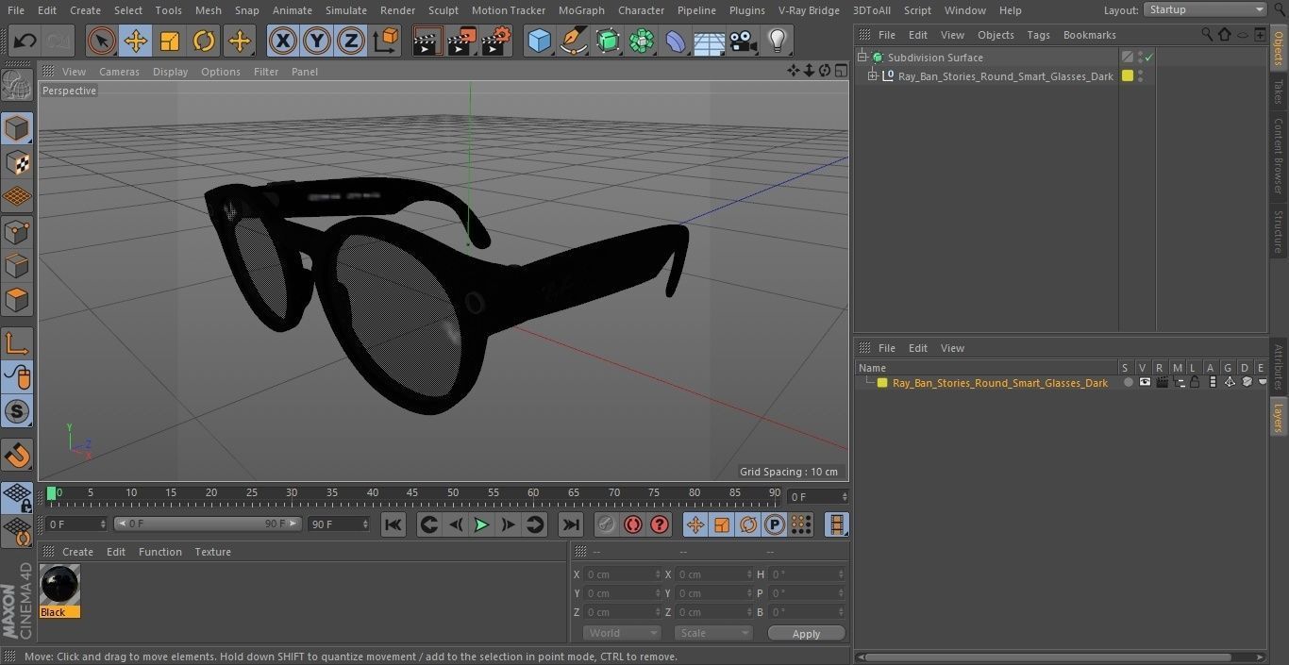
Task: Open the Layout Startup dropdown
Action: [x=1205, y=9]
